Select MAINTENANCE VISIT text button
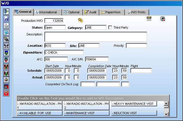Screen dimensions: 183x121 (x=87, y=113)
